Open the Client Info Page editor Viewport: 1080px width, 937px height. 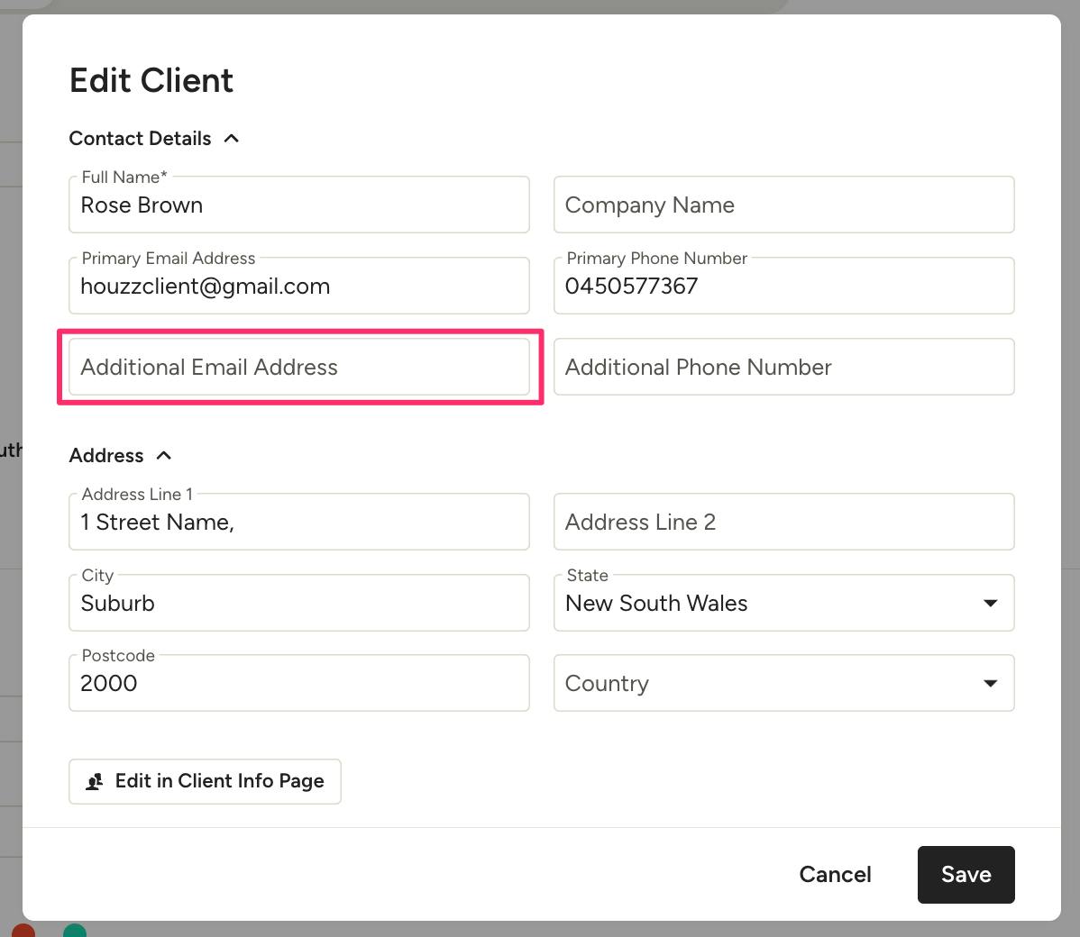tap(205, 782)
